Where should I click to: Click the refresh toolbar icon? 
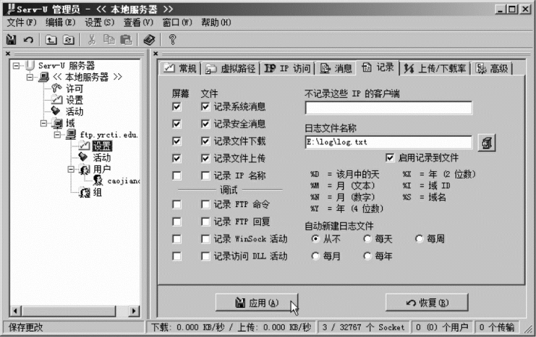coord(69,40)
